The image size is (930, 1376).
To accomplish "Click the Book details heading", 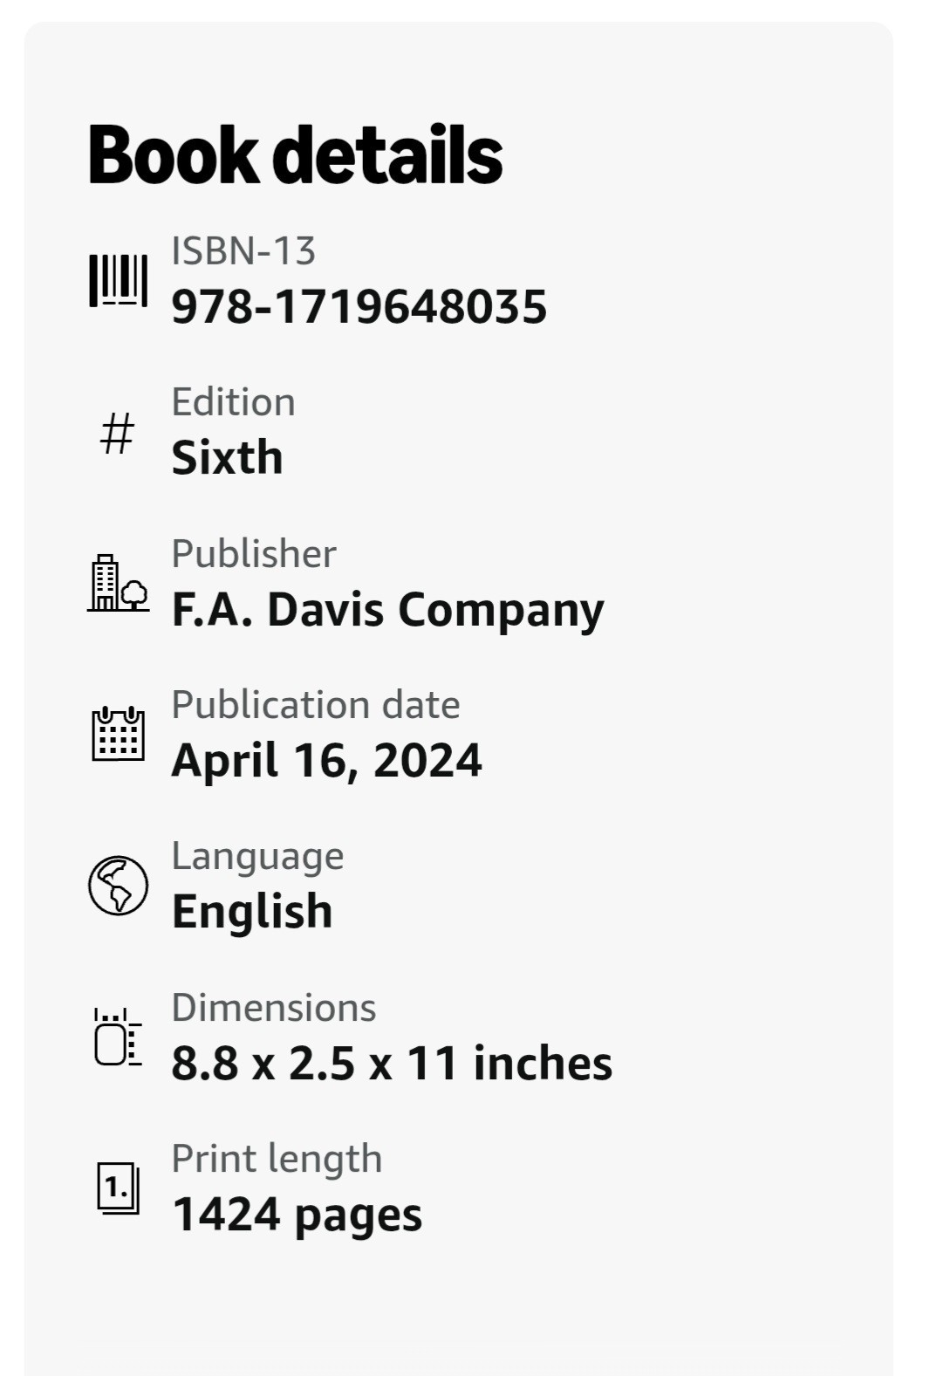I will point(295,155).
